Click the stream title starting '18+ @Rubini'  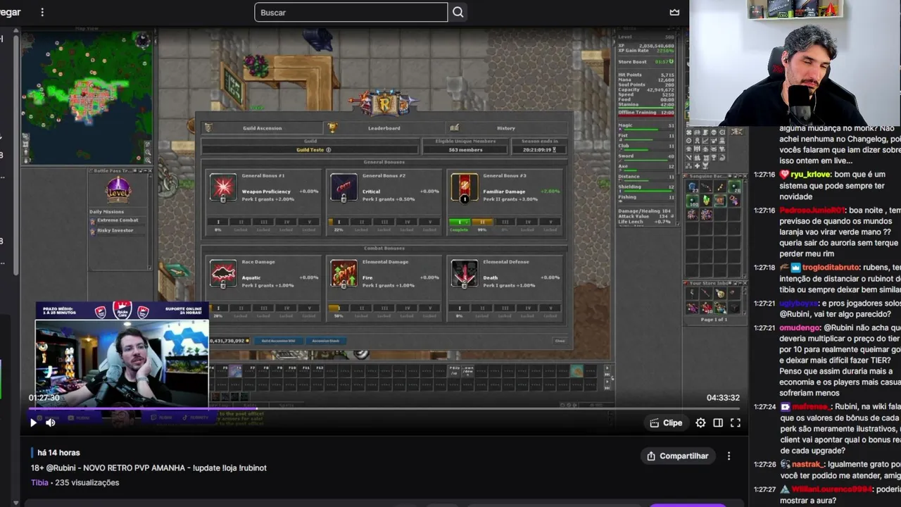tap(149, 468)
